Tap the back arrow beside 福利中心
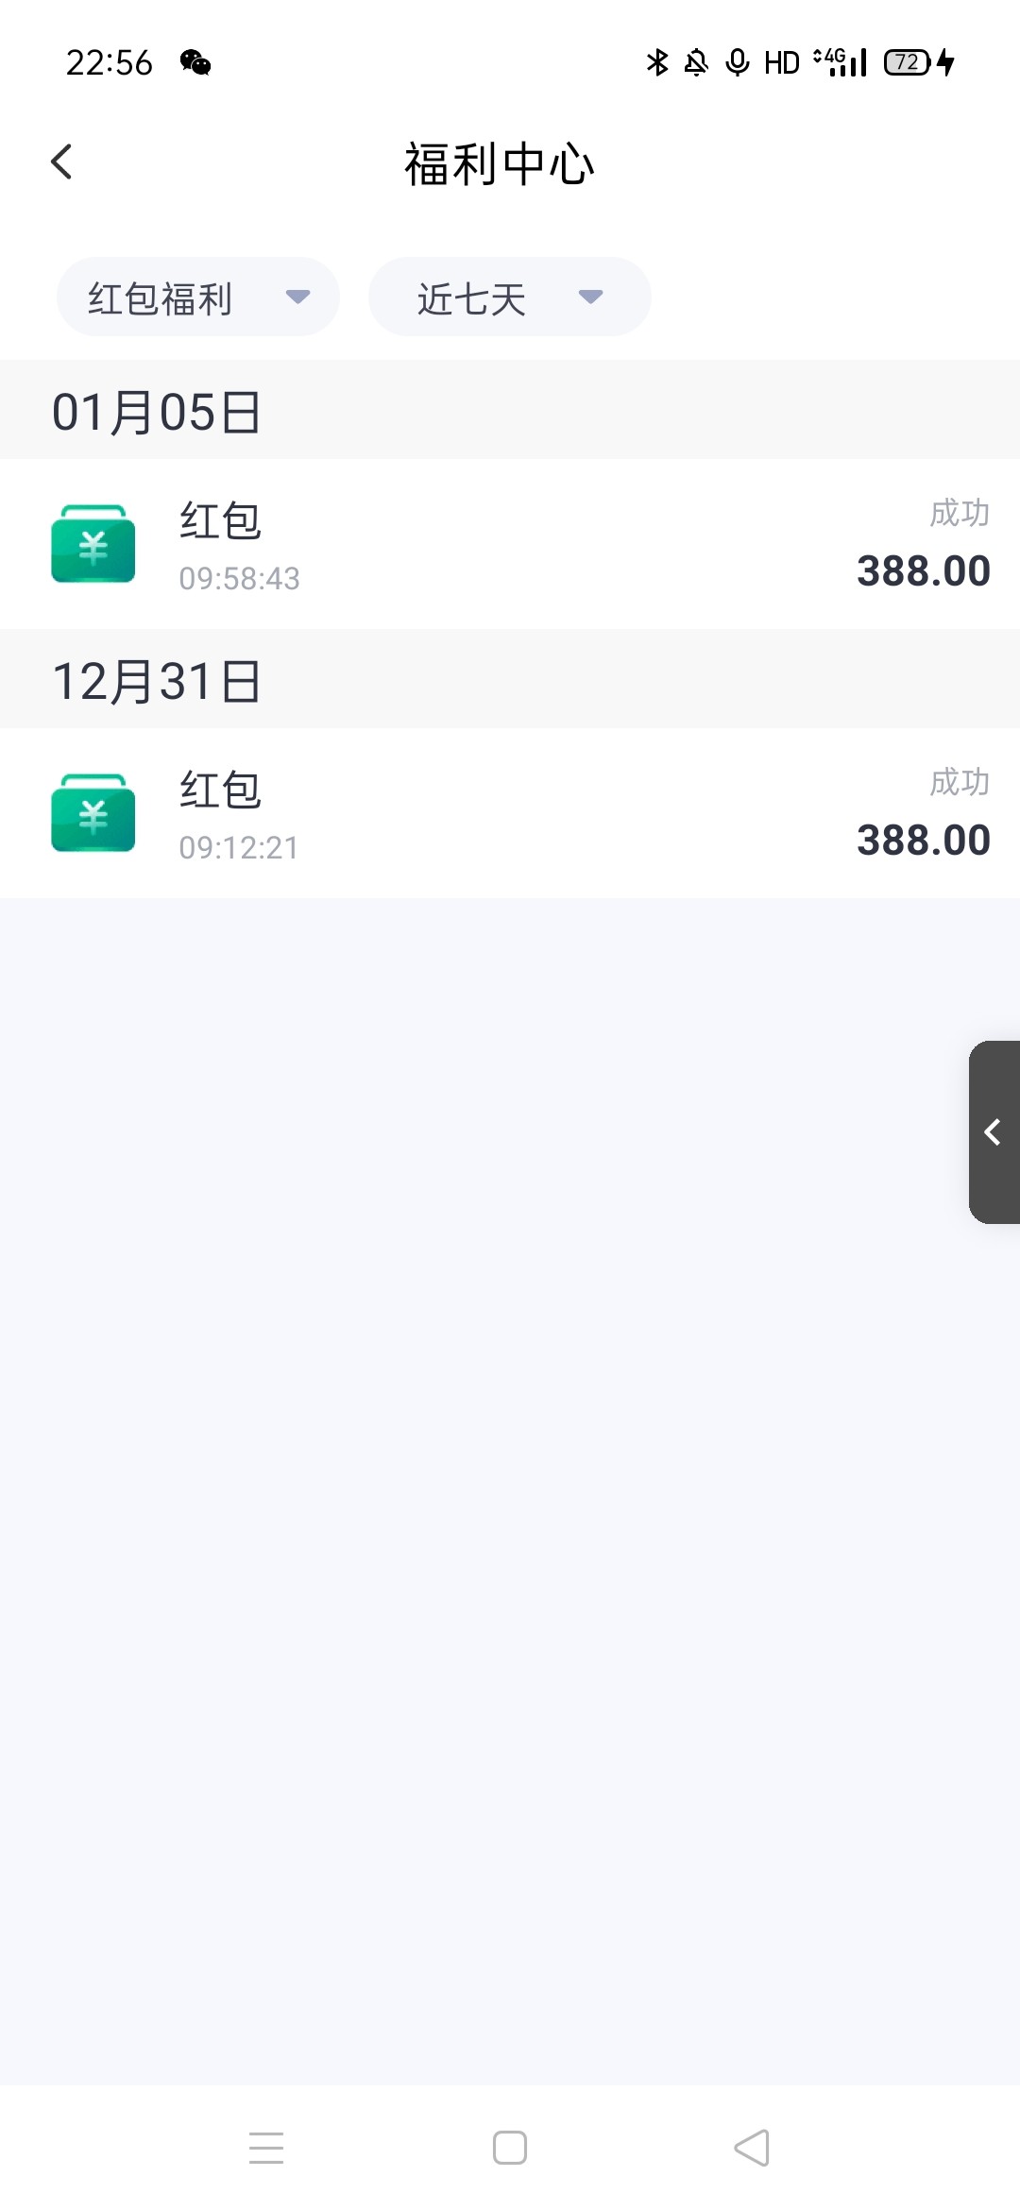 pos(62,161)
